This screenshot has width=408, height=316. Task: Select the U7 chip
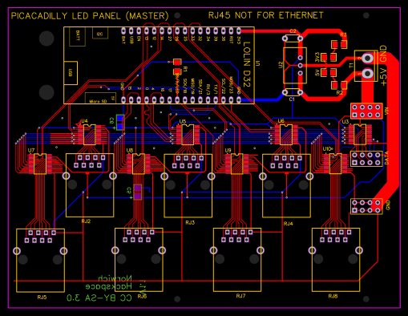coord(40,164)
